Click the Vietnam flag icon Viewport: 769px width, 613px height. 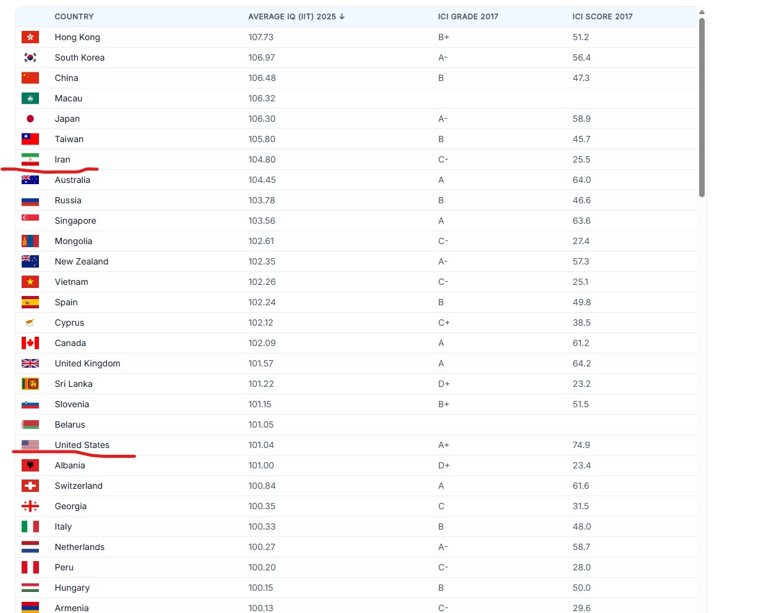click(x=30, y=282)
